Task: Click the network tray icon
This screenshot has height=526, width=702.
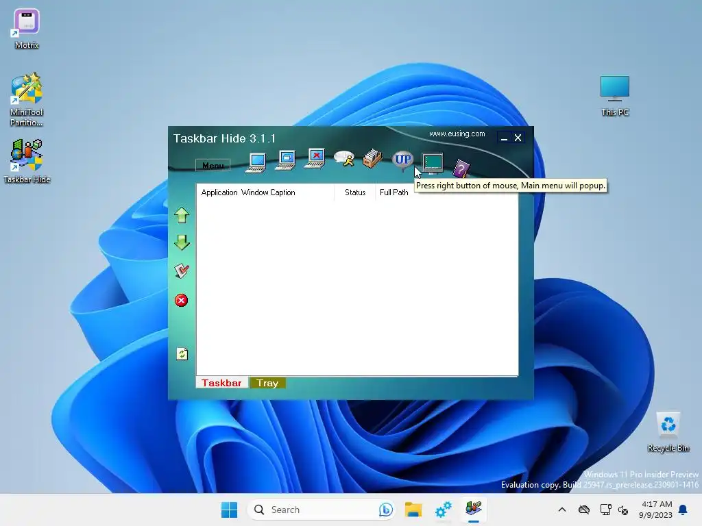Action: click(605, 510)
